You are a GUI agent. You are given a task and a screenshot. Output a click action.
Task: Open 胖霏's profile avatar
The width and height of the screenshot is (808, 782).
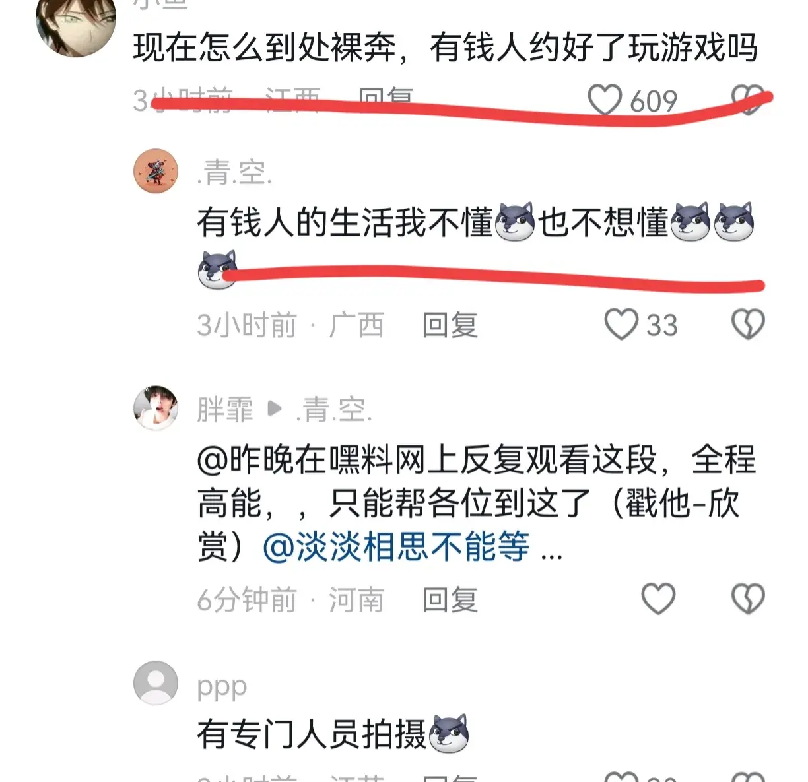[156, 408]
